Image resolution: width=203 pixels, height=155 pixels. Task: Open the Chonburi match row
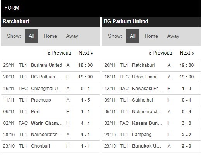(x=50, y=146)
